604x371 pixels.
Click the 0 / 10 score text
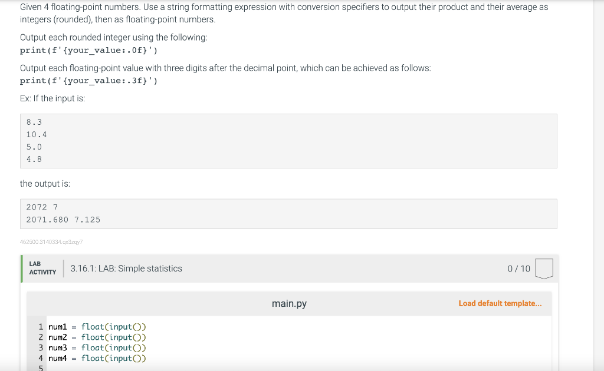[518, 269]
